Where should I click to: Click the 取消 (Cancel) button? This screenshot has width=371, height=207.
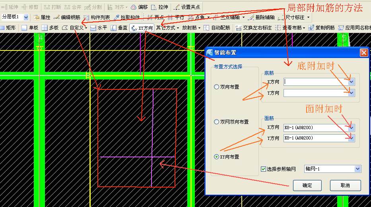coord(345,185)
